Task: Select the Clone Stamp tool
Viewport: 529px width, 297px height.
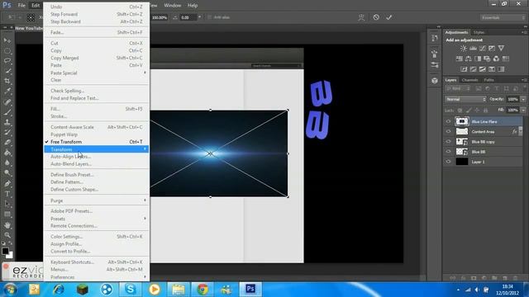Action: 7,122
